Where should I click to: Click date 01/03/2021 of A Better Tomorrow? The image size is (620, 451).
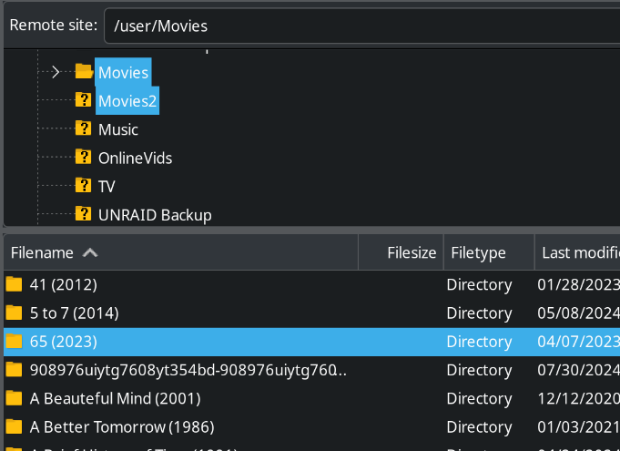tap(578, 427)
